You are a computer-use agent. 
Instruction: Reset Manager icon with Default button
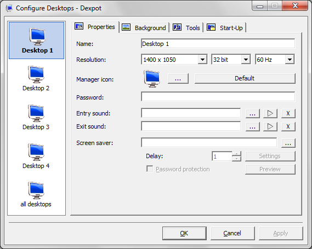pos(245,78)
